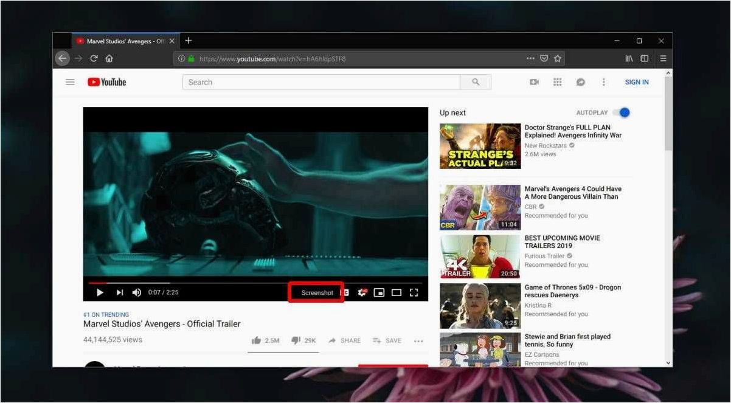Open video player settings gear

click(362, 292)
